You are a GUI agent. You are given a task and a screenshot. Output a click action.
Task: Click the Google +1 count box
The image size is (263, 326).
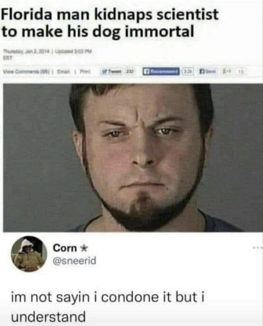point(242,71)
